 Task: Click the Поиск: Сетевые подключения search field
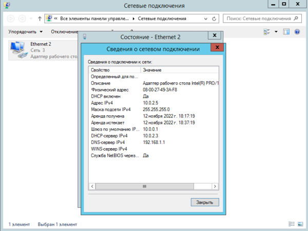pos(259,18)
